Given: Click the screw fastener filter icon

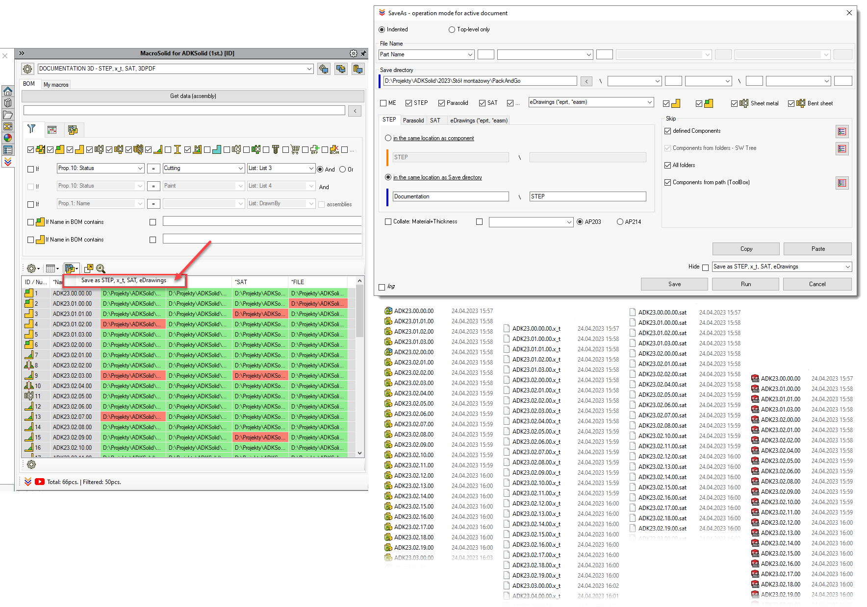Looking at the screenshot, I should tap(276, 149).
